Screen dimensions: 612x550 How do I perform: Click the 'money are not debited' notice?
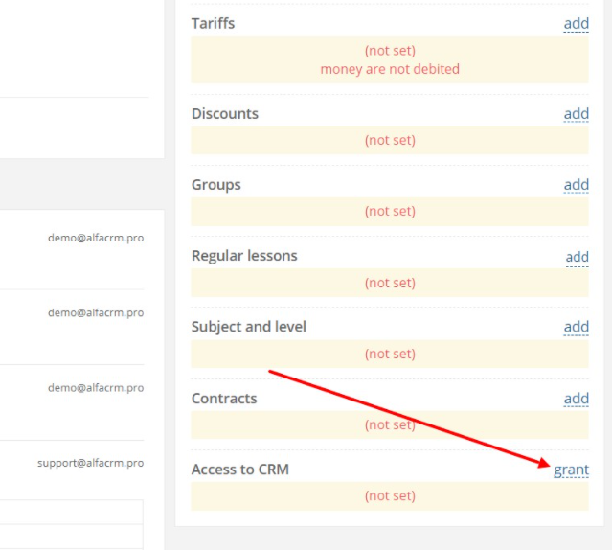[x=390, y=69]
